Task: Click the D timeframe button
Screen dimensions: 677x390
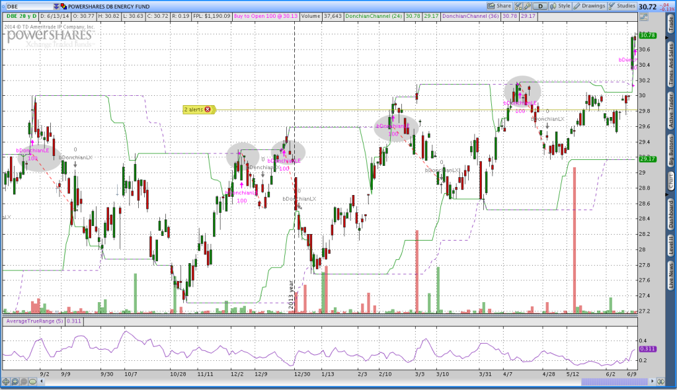Action: (540, 6)
